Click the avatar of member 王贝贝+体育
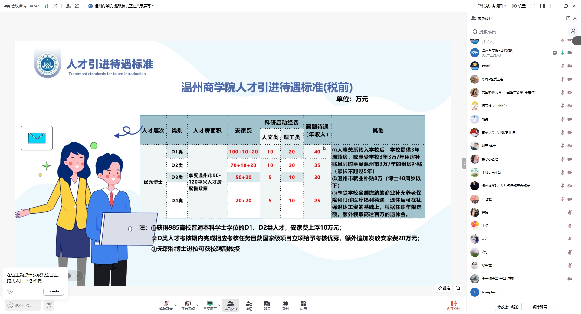The width and height of the screenshot is (581, 314). pyautogui.click(x=474, y=172)
